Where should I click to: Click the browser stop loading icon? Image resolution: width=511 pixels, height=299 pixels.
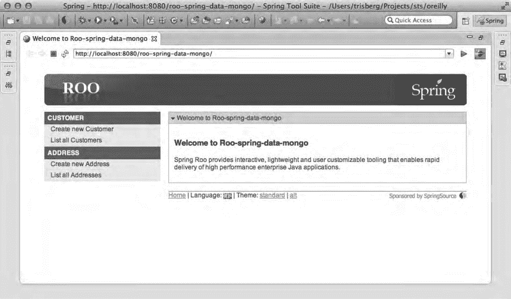[53, 54]
